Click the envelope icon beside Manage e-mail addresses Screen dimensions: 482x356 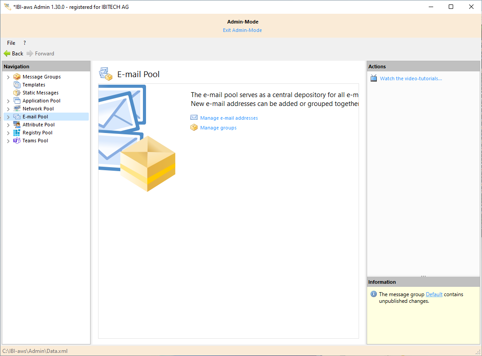click(194, 117)
